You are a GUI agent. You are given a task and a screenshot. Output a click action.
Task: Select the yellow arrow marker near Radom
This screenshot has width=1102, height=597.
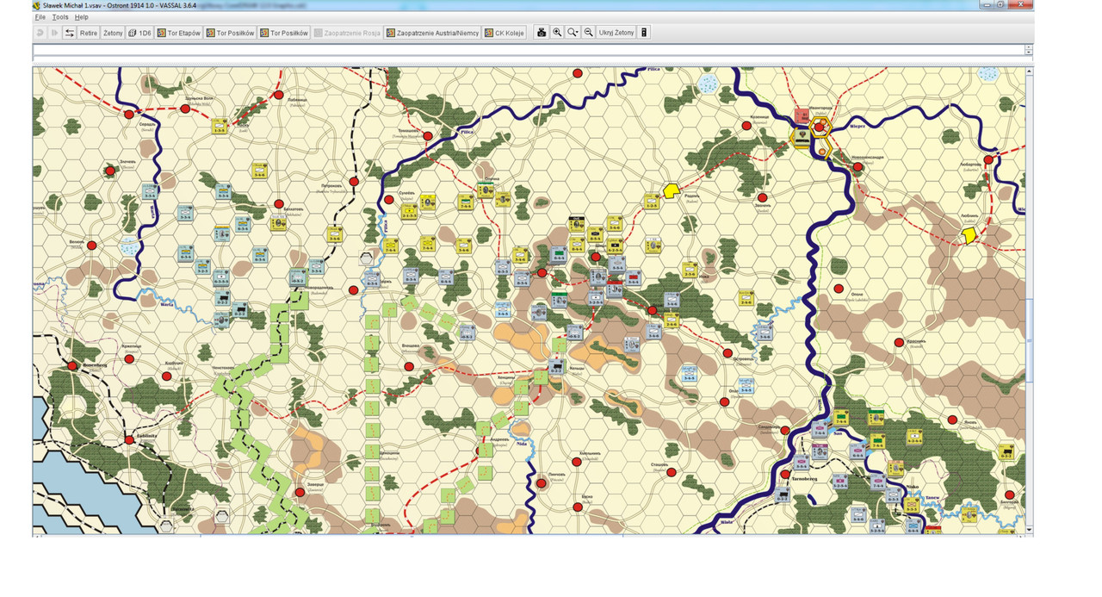(x=672, y=190)
